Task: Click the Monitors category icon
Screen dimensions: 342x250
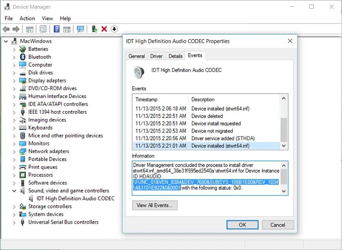Action: [23, 143]
